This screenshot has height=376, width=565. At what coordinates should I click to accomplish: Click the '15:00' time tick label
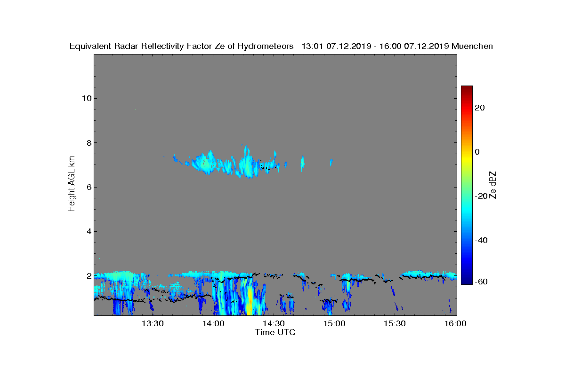tap(334, 323)
